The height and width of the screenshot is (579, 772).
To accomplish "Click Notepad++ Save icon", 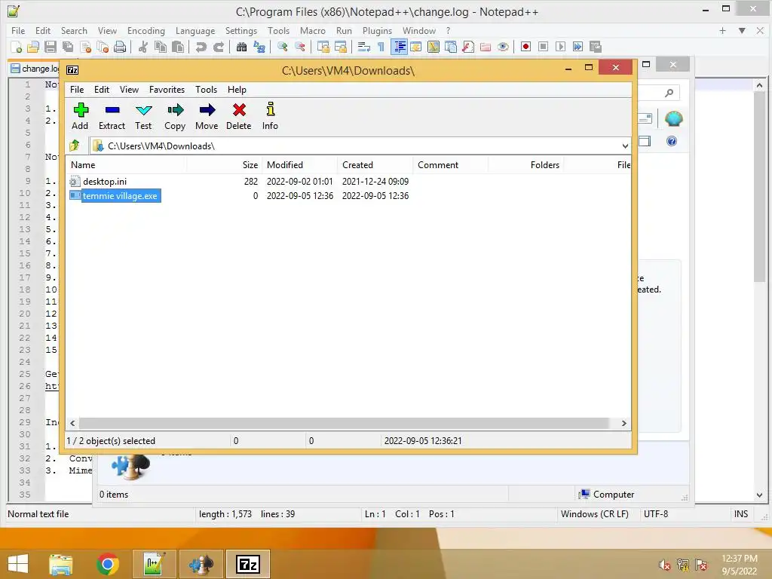I will click(51, 47).
